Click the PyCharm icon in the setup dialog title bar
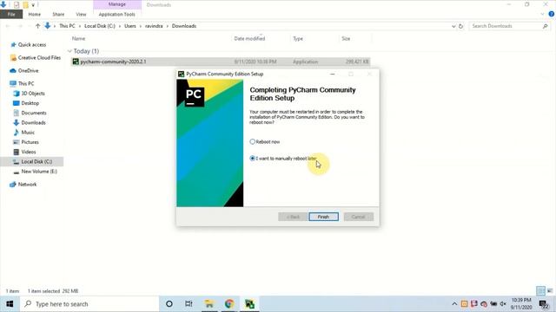 tap(182, 74)
